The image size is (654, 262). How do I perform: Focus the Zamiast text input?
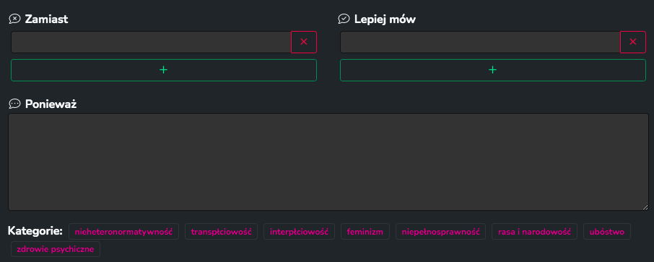[x=151, y=42]
